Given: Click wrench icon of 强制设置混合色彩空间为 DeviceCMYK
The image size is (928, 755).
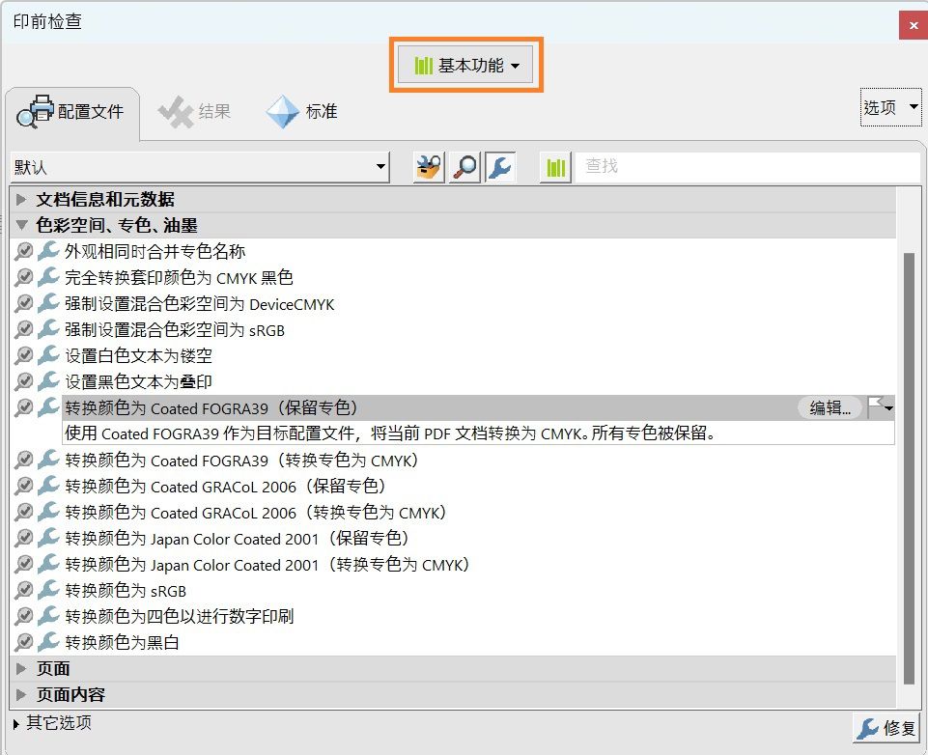Looking at the screenshot, I should point(48,303).
